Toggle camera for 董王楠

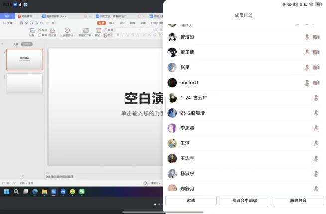coord(316,52)
